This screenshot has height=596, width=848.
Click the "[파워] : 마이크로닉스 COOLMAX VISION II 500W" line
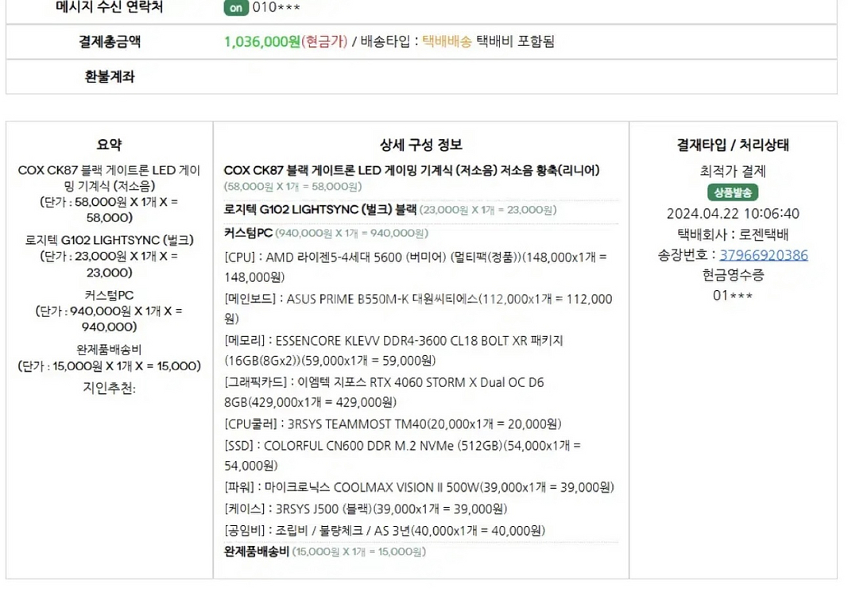coord(419,487)
